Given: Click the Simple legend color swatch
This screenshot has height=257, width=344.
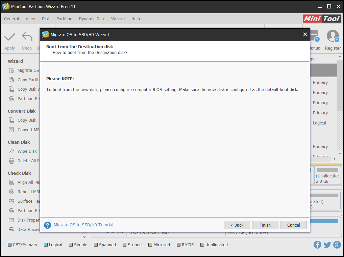Looking at the screenshot, I should click(x=71, y=245).
